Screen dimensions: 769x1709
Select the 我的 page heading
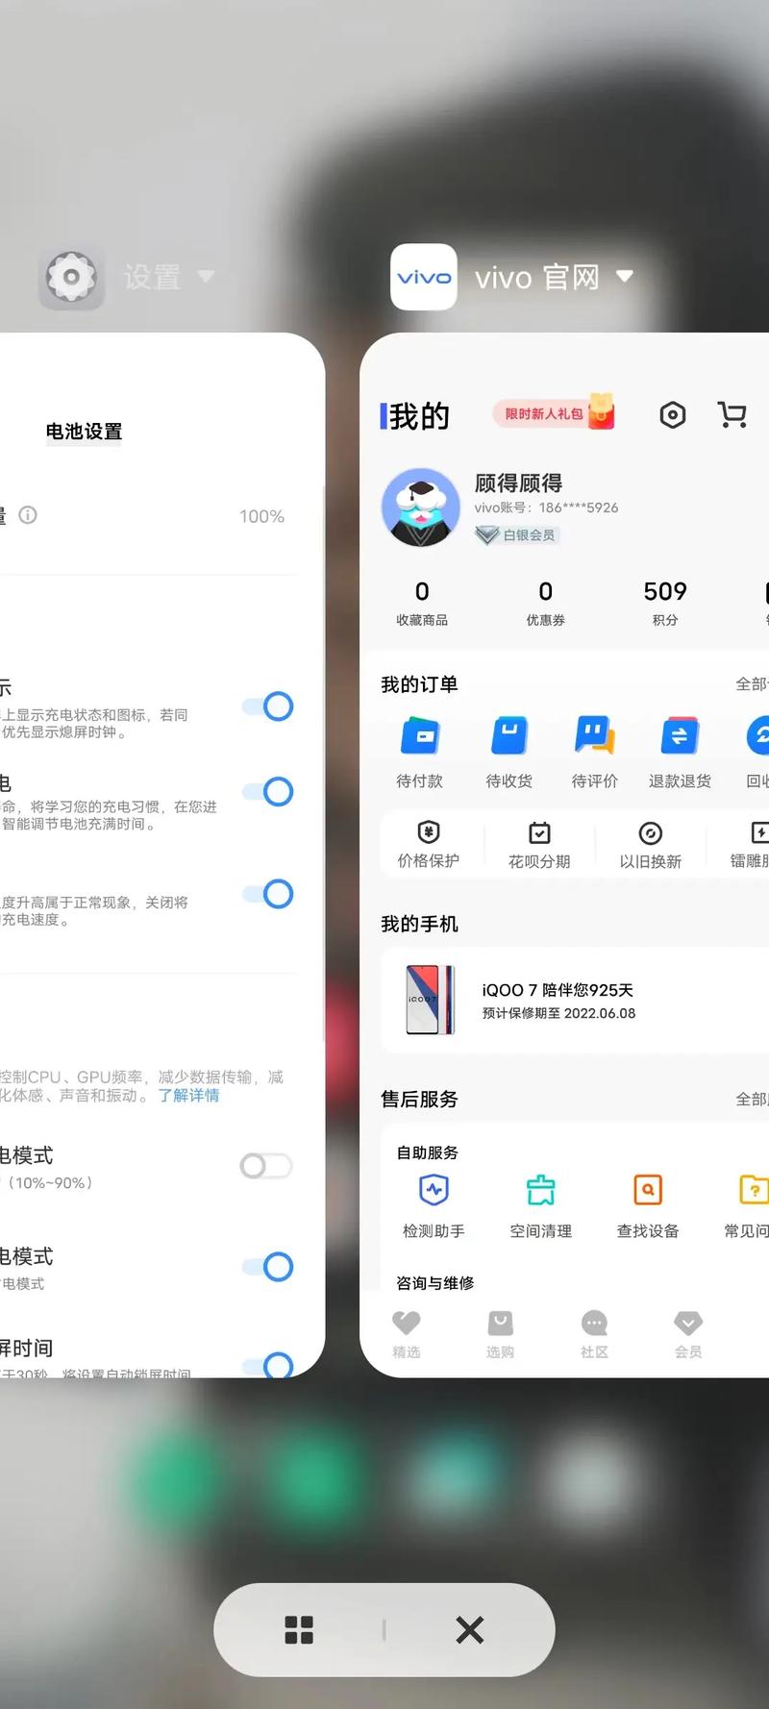tap(419, 416)
